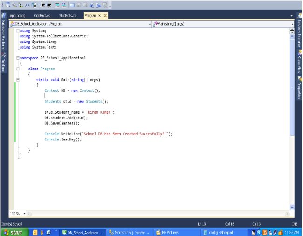This screenshot has width=303, height=236.
Task: Click the Display Quick Info icon
Action: (x=21, y=5)
